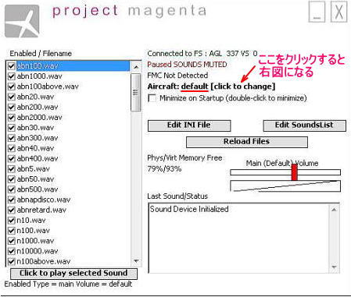Uncheck n10000.wav checkbox
This screenshot has height=297, width=351.
(x=11, y=251)
